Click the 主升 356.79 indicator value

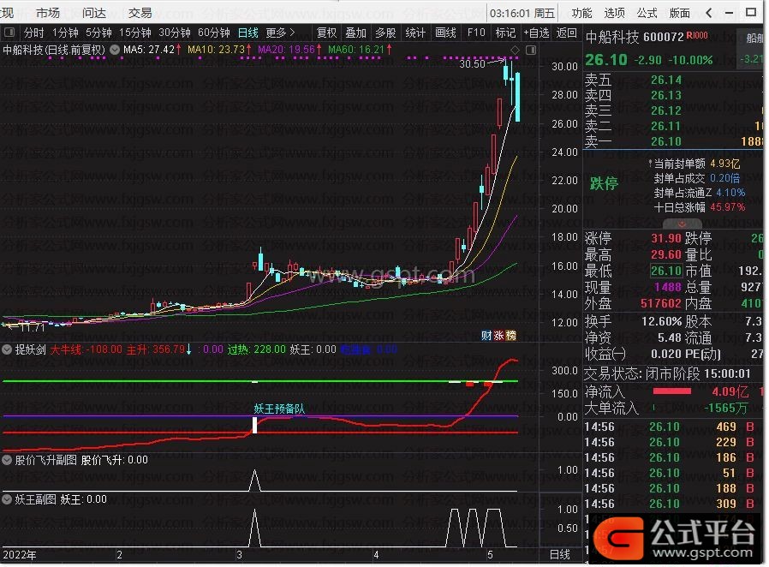[159, 349]
